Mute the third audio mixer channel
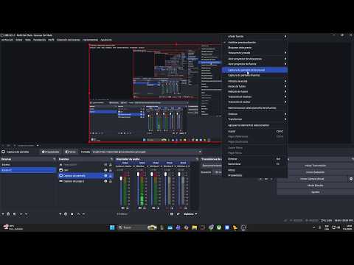This screenshot has height=265, width=354. pyautogui.click(x=153, y=208)
